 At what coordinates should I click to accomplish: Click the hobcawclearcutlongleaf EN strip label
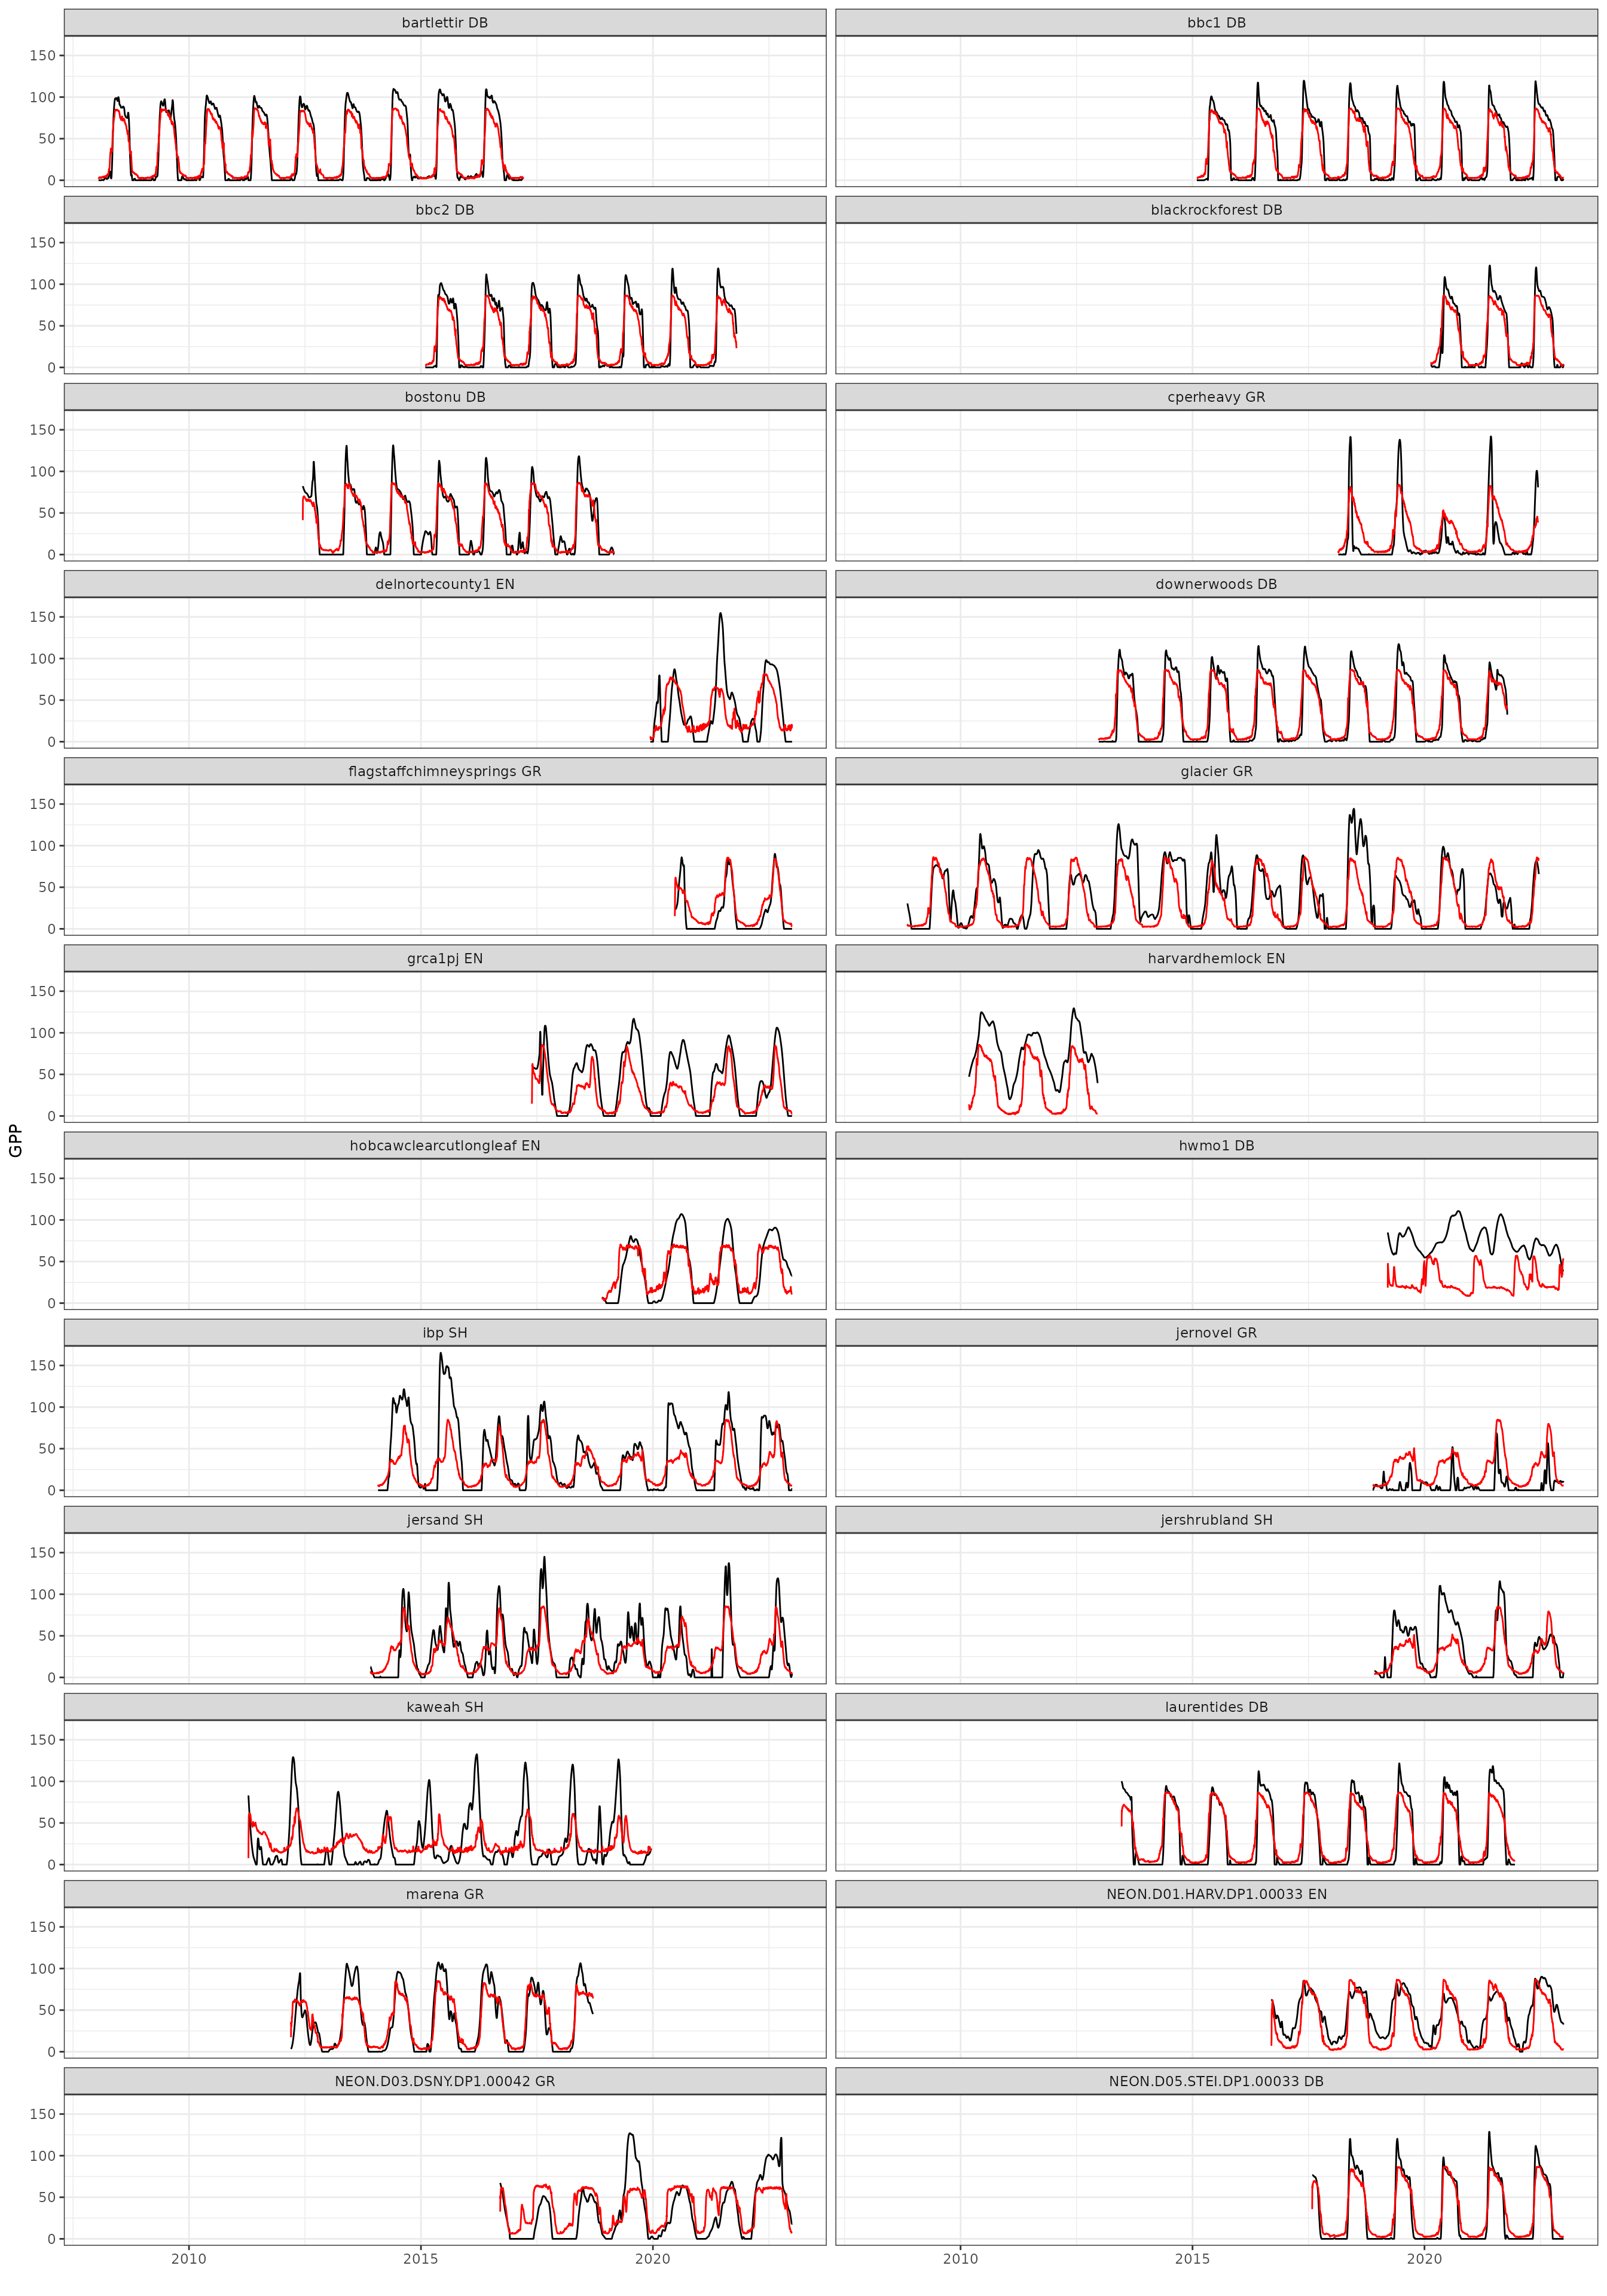click(444, 1145)
